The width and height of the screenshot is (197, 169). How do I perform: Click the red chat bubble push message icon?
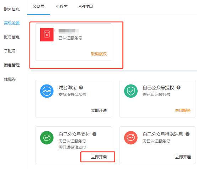tap(131, 138)
